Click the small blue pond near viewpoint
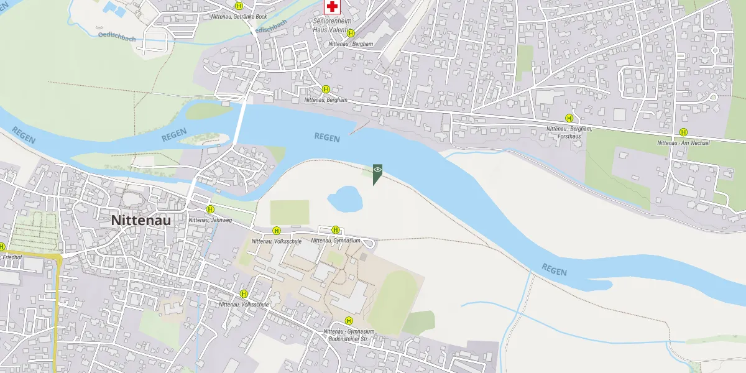746x373 pixels. 345,199
